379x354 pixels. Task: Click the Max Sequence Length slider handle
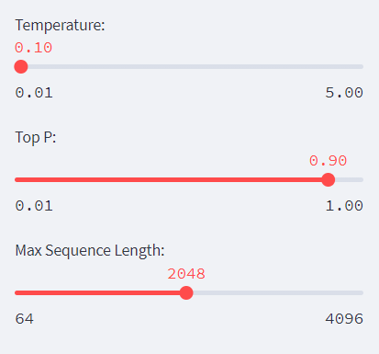coord(186,292)
